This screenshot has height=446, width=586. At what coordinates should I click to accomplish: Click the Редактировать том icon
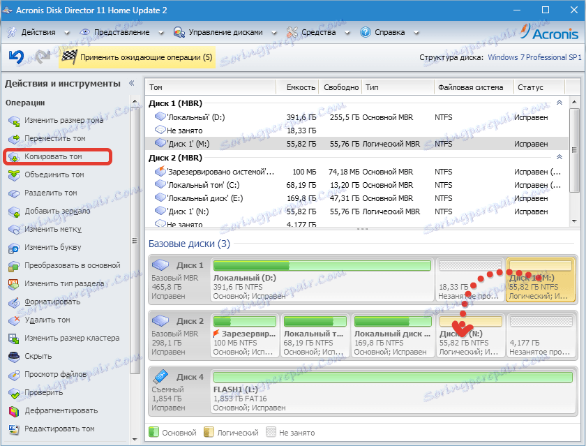click(x=14, y=429)
